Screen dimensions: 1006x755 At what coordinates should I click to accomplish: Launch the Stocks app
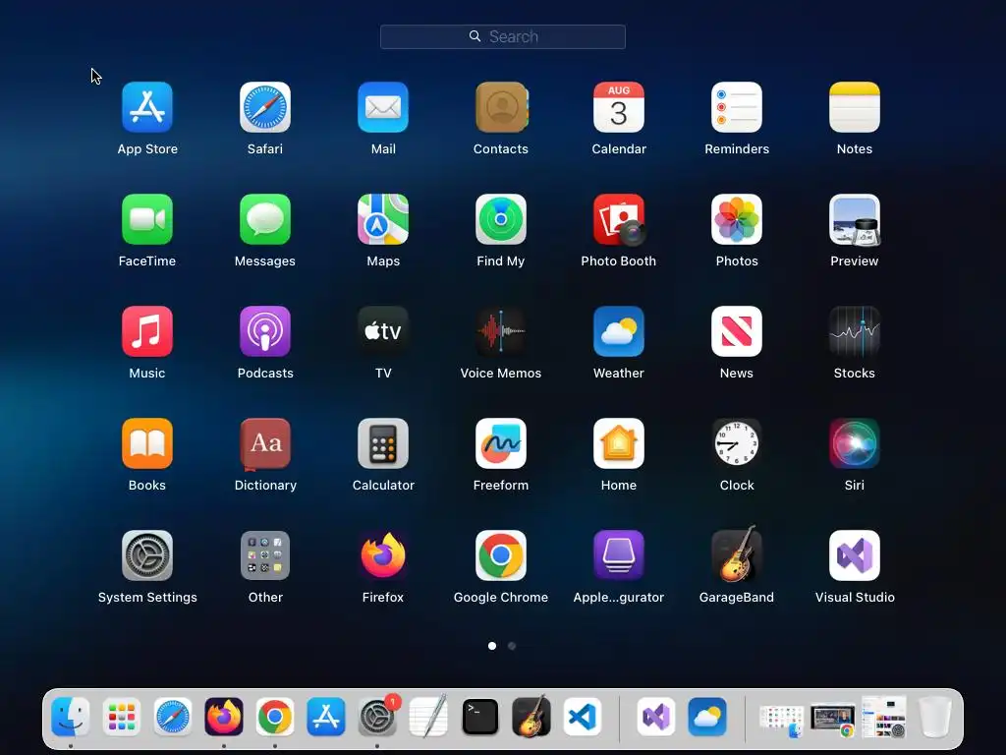pyautogui.click(x=855, y=331)
